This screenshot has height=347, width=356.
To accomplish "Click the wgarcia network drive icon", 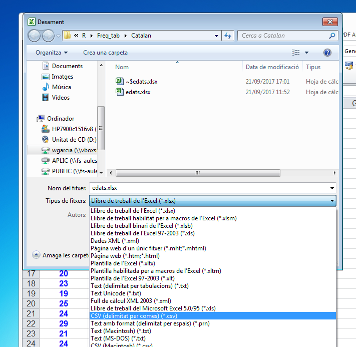I will point(46,150).
